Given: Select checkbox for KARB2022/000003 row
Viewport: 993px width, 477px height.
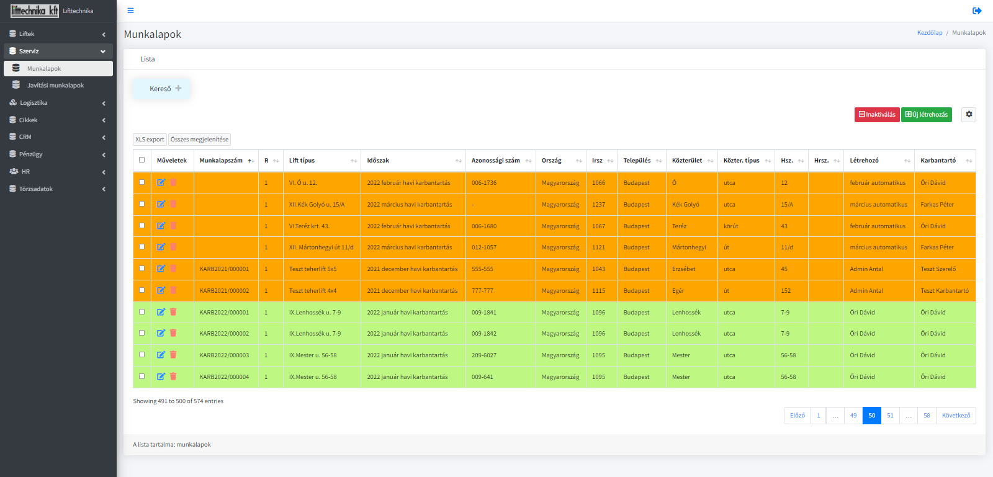Looking at the screenshot, I should [142, 355].
